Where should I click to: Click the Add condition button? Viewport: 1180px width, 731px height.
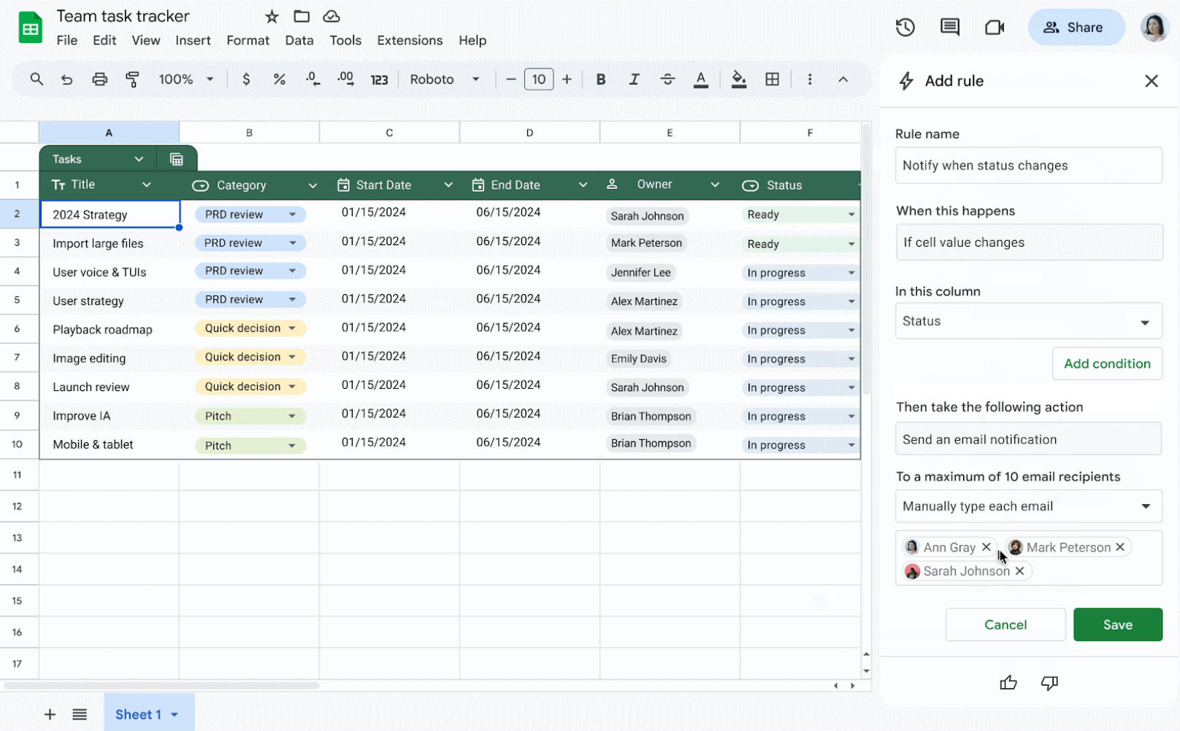click(1107, 363)
